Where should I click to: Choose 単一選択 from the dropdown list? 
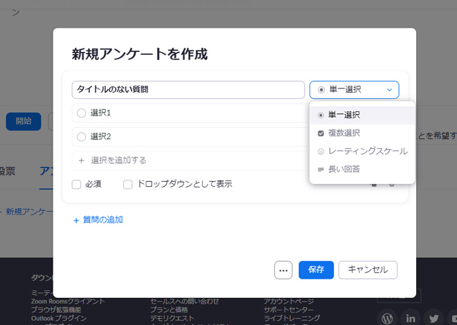tap(344, 115)
